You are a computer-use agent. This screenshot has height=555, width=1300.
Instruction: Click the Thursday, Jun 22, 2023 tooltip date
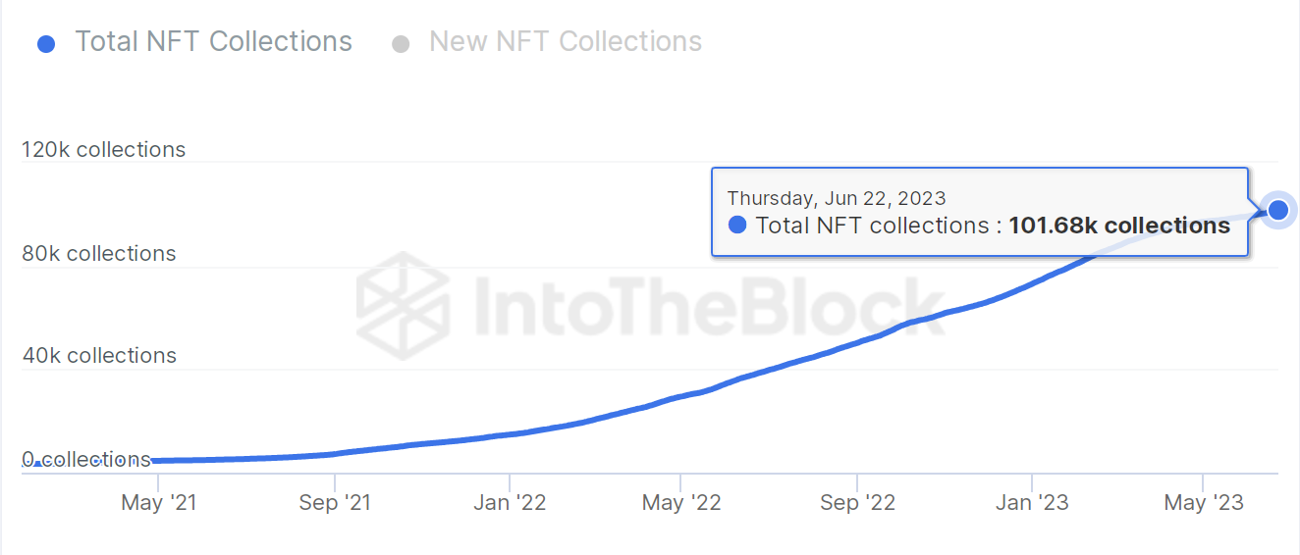click(x=837, y=198)
